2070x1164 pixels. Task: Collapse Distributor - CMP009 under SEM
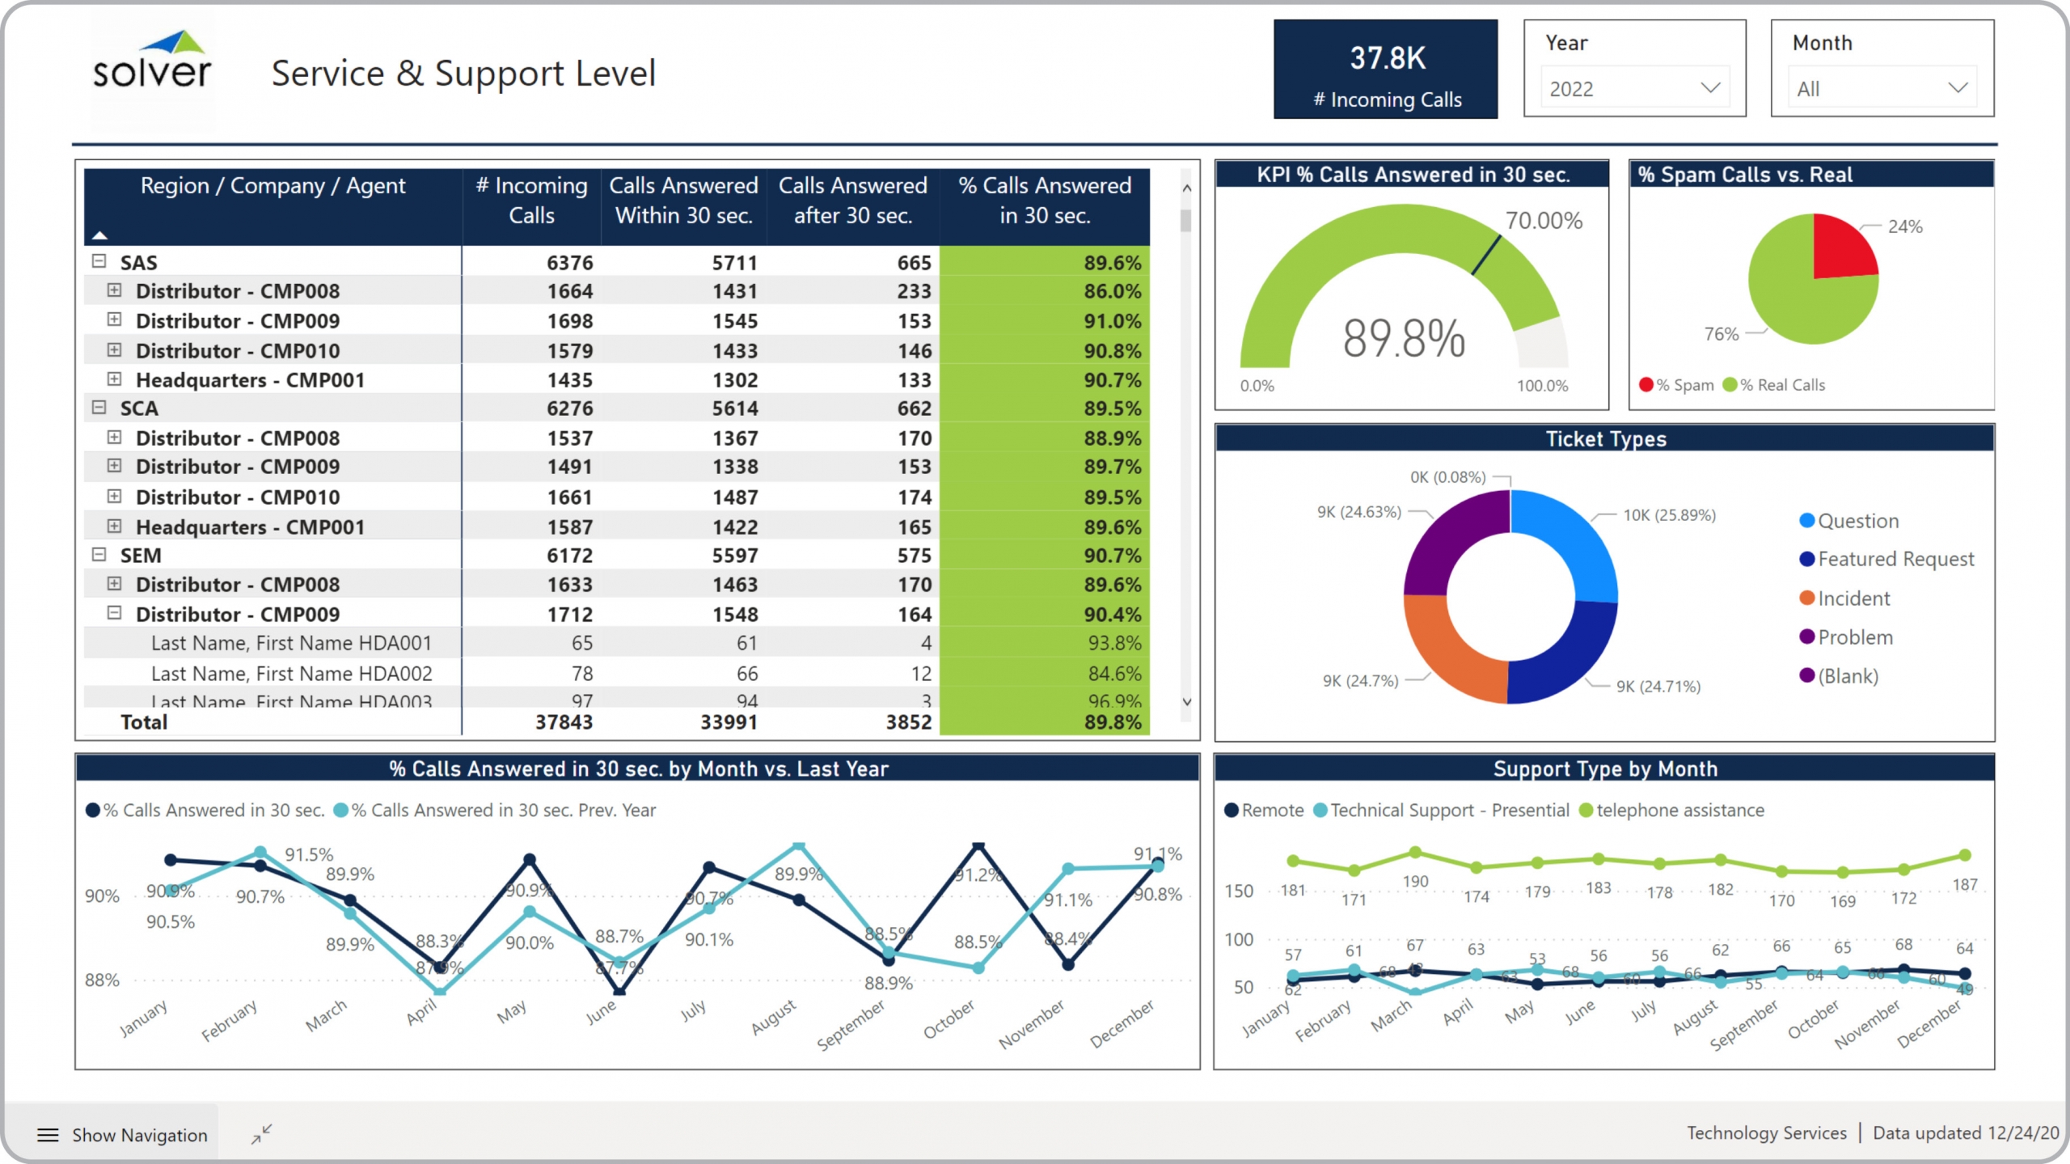coord(114,613)
